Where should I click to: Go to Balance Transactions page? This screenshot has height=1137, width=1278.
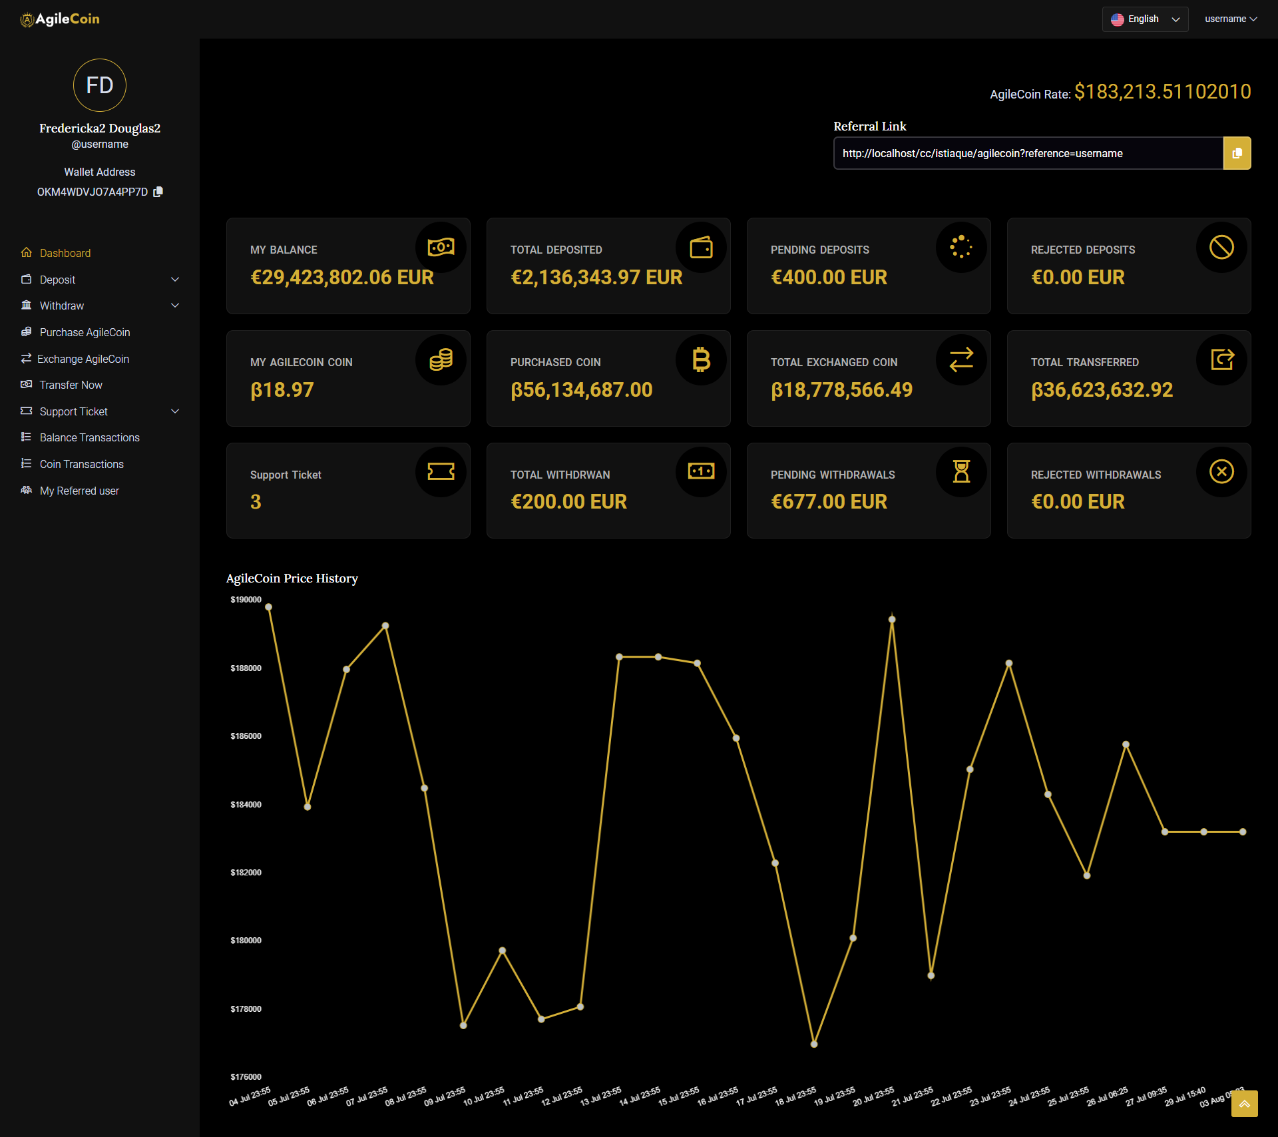click(x=89, y=437)
